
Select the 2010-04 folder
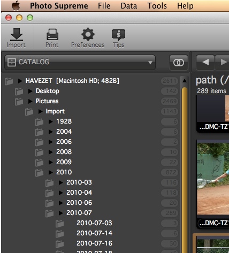[x=79, y=193]
